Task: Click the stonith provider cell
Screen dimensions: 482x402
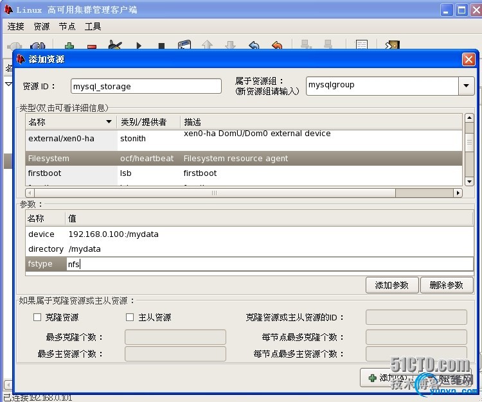Action: click(x=133, y=139)
